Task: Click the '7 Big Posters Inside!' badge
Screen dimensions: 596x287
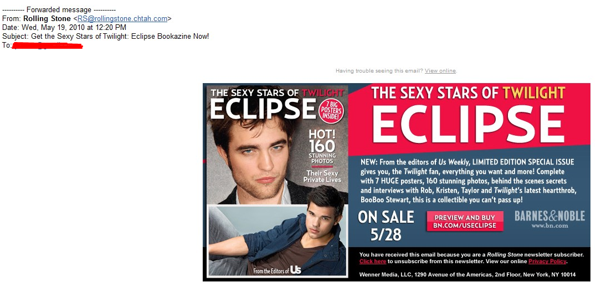Action: 331,111
